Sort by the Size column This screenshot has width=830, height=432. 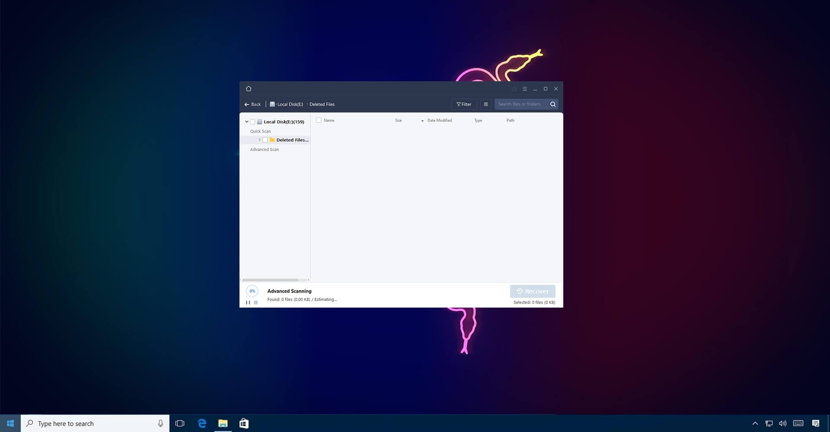[x=398, y=121]
